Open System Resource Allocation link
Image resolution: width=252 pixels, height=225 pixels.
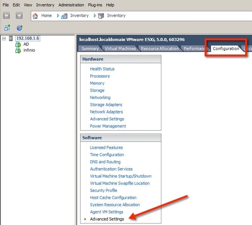pos(115,205)
